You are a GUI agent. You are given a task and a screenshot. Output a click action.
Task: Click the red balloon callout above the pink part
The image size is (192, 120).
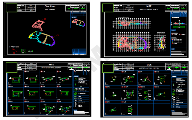(x=45, y=19)
